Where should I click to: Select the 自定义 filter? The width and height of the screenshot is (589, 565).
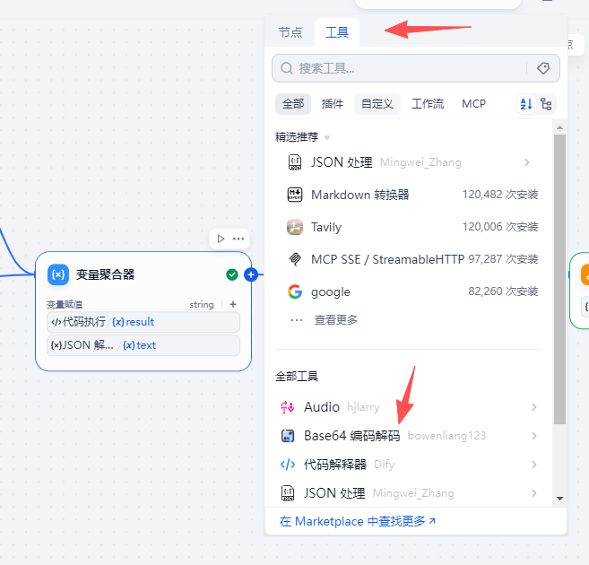pos(377,104)
